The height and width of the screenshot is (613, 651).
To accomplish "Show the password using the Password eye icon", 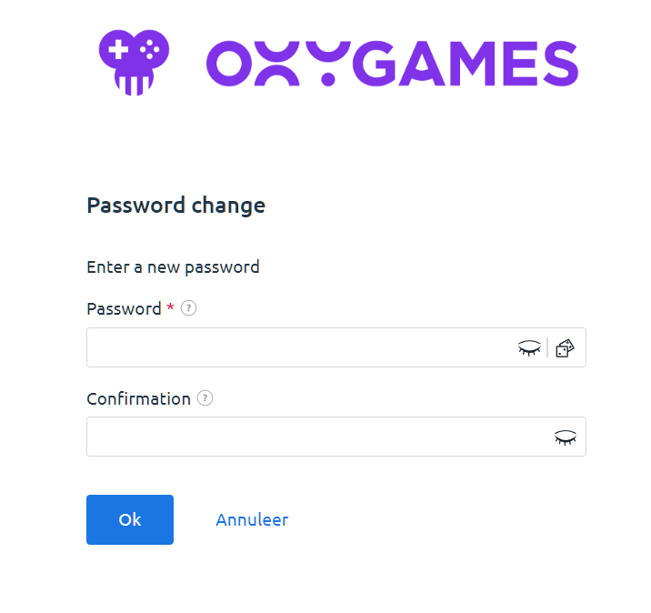I will (529, 347).
